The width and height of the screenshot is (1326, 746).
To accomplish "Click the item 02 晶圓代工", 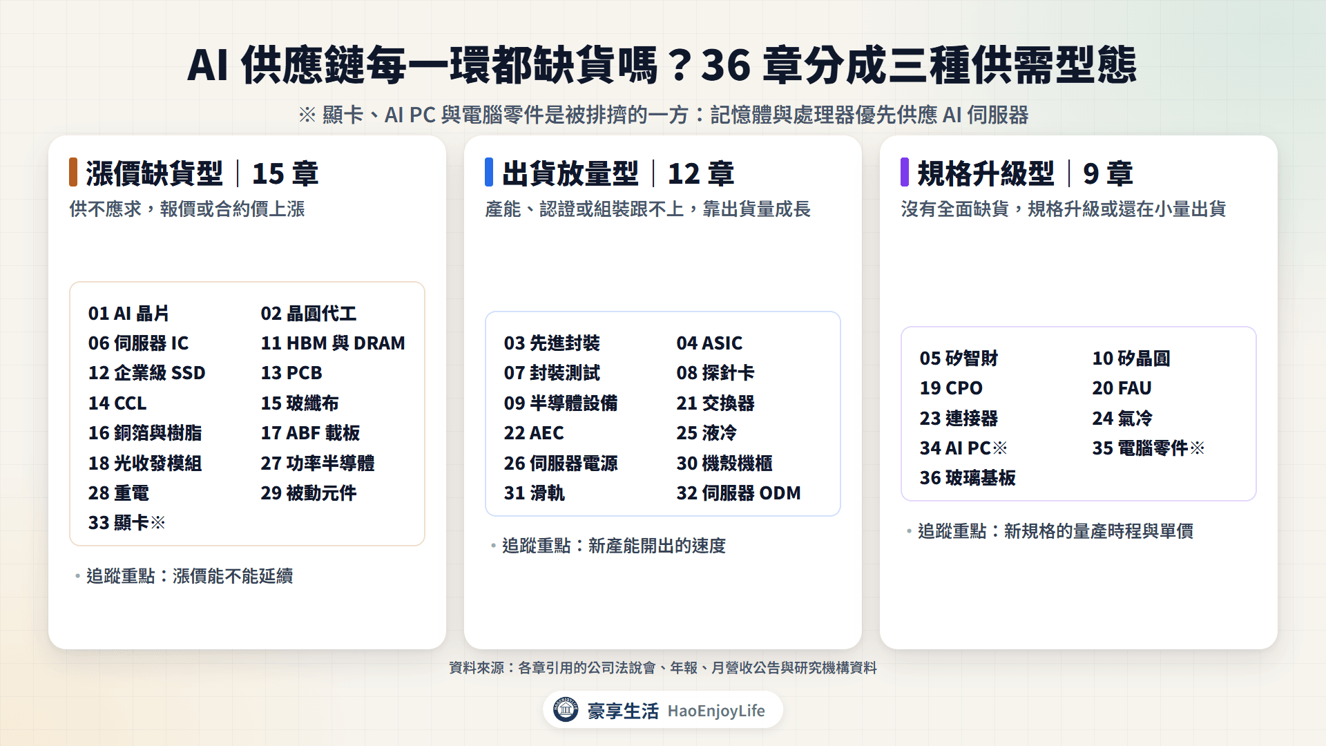I will coord(308,314).
